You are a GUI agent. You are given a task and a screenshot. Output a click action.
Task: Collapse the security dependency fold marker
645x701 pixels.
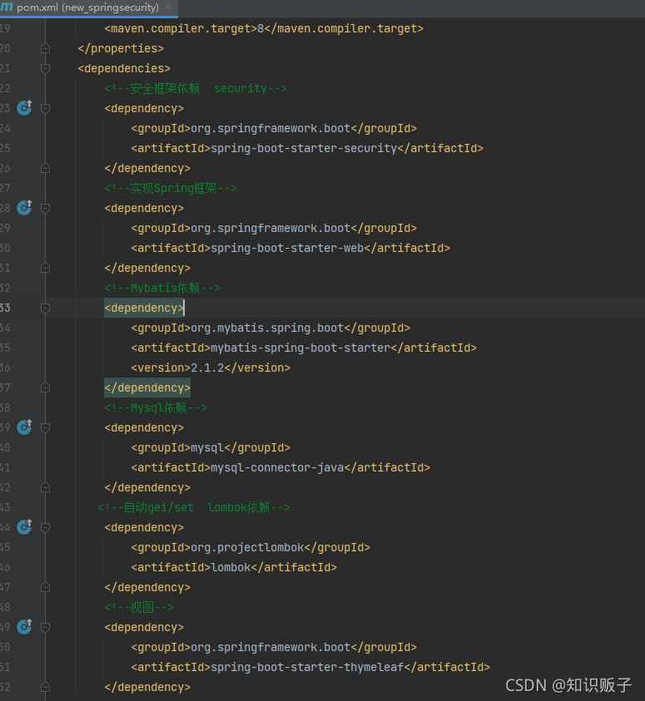click(x=45, y=108)
